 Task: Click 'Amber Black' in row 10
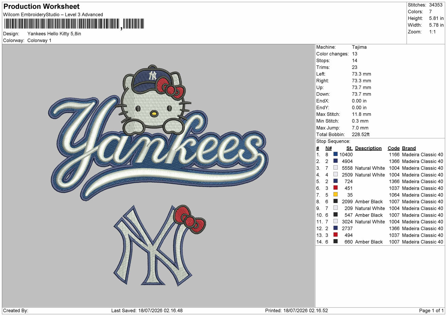click(369, 215)
